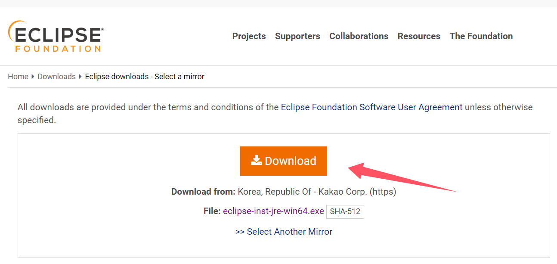
Task: Go to the Home breadcrumb
Action: point(18,77)
